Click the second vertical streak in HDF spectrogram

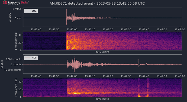(x=148, y=88)
